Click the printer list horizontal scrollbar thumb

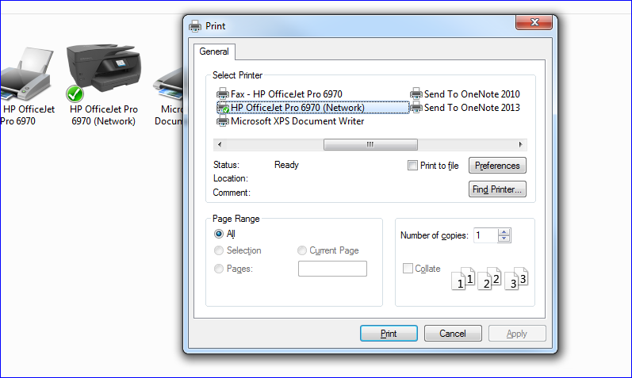click(x=370, y=144)
